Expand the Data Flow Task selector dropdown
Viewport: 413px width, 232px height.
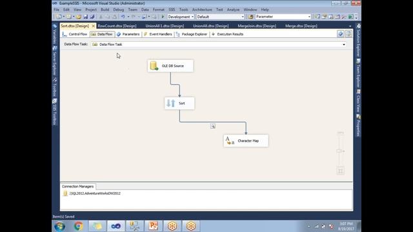coord(344,44)
